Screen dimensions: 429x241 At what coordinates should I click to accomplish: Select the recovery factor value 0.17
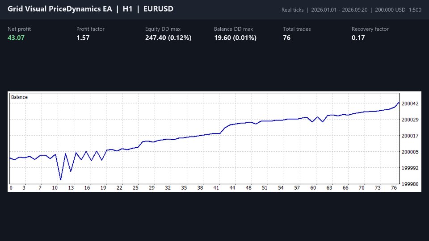coord(358,37)
